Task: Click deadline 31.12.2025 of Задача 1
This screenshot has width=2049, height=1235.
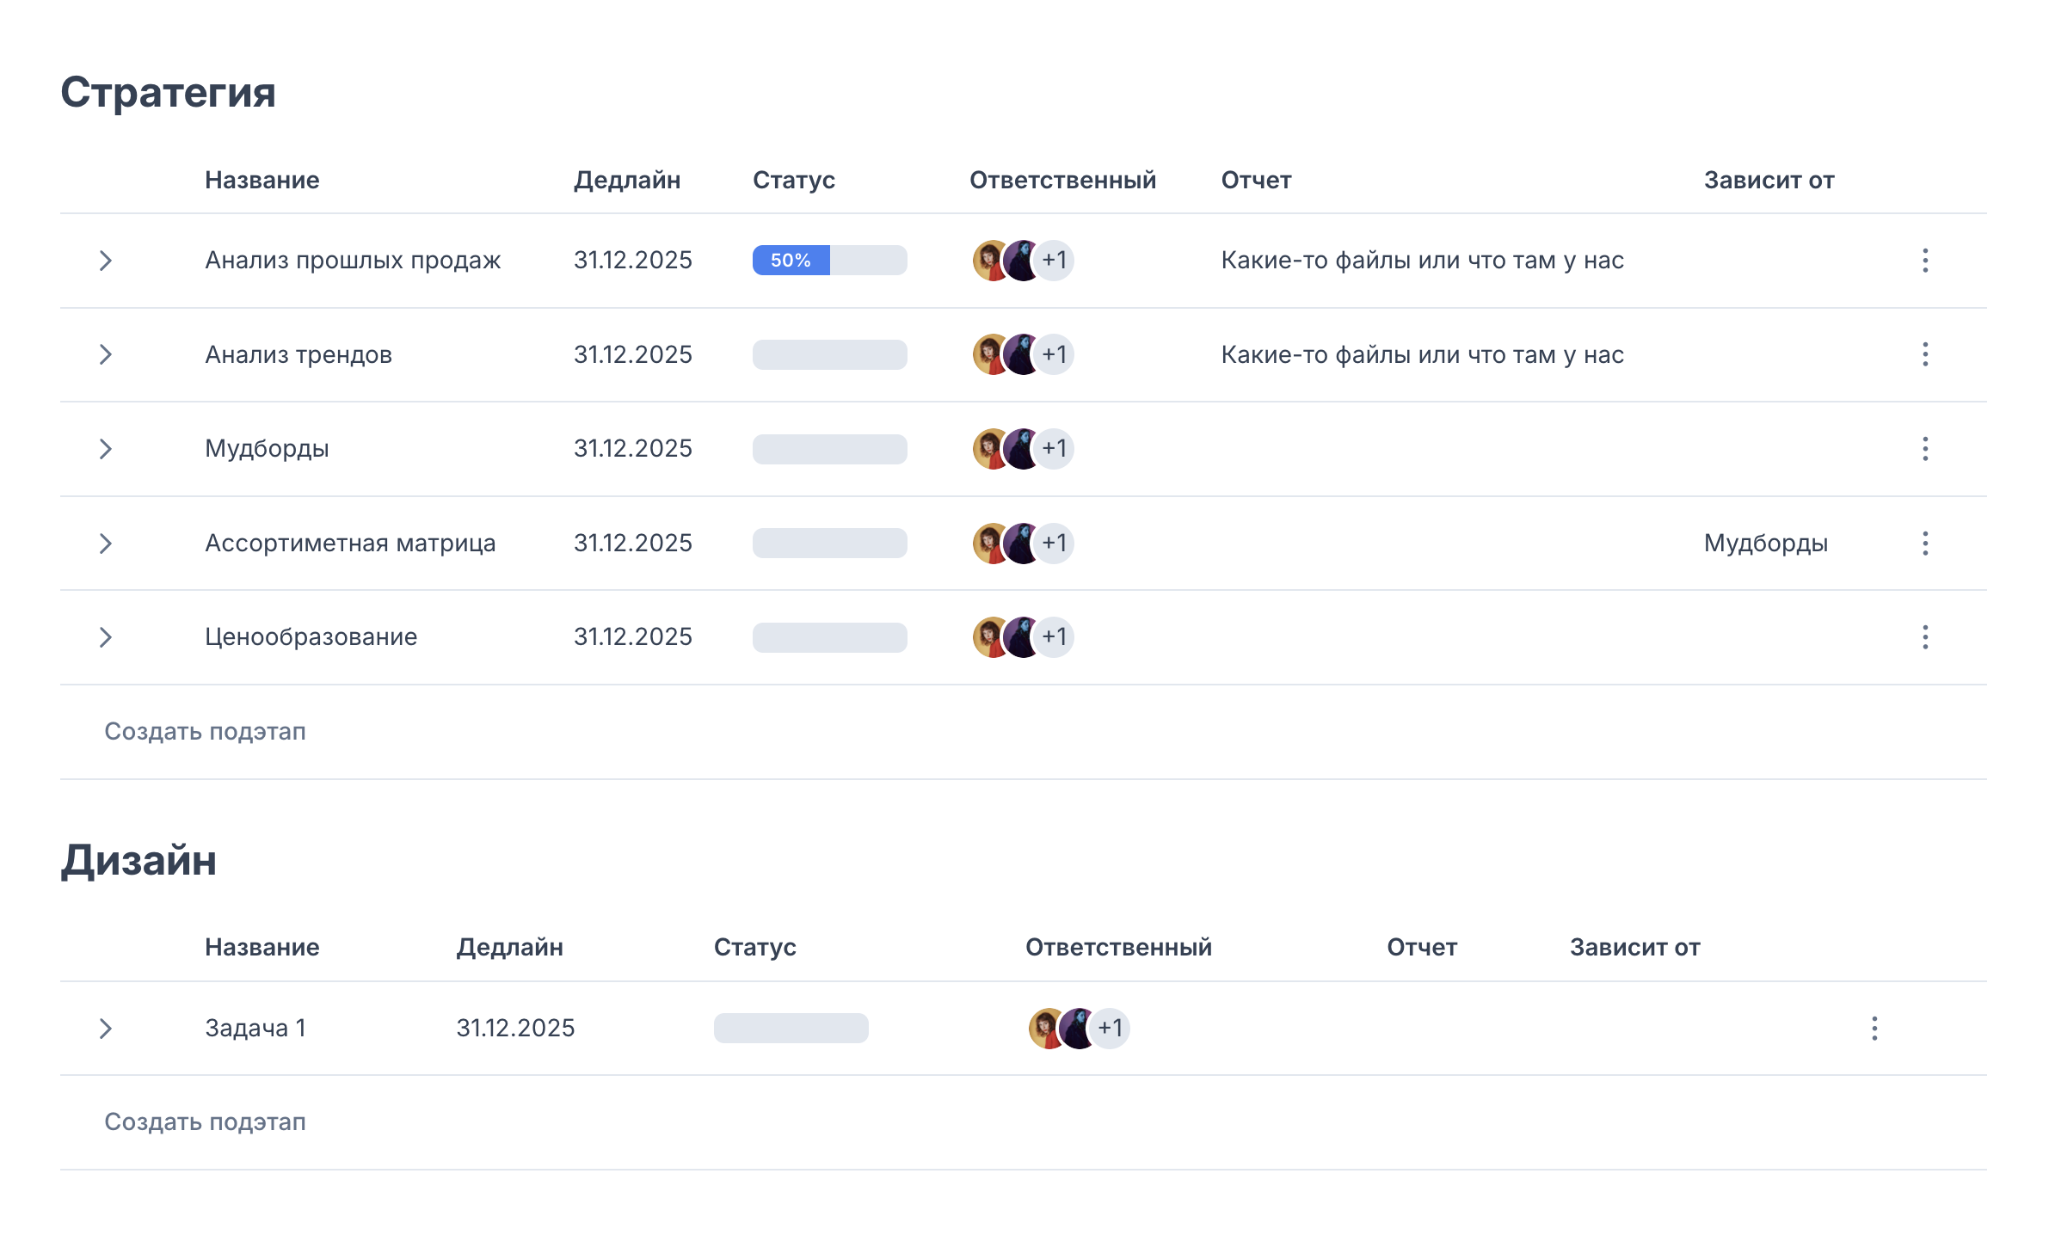Action: coord(515,1029)
